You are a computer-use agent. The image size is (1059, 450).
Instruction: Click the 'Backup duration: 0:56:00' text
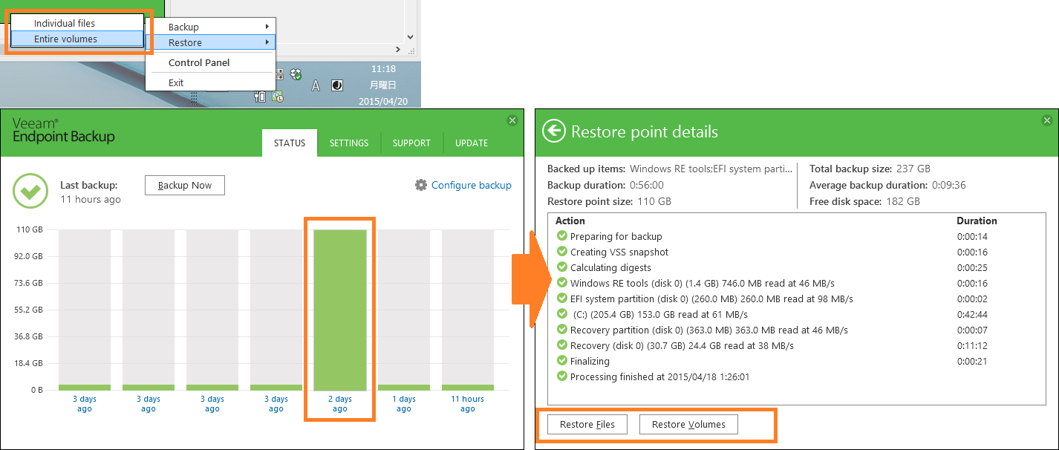point(605,185)
